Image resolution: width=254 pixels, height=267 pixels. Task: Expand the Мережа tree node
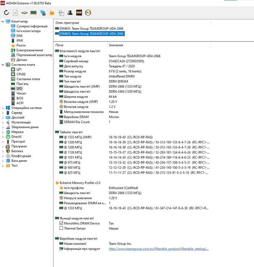click(x=3, y=132)
